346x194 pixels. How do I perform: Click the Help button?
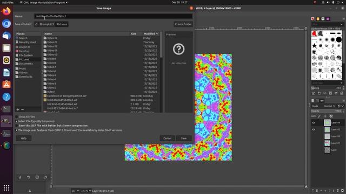click(x=24, y=138)
